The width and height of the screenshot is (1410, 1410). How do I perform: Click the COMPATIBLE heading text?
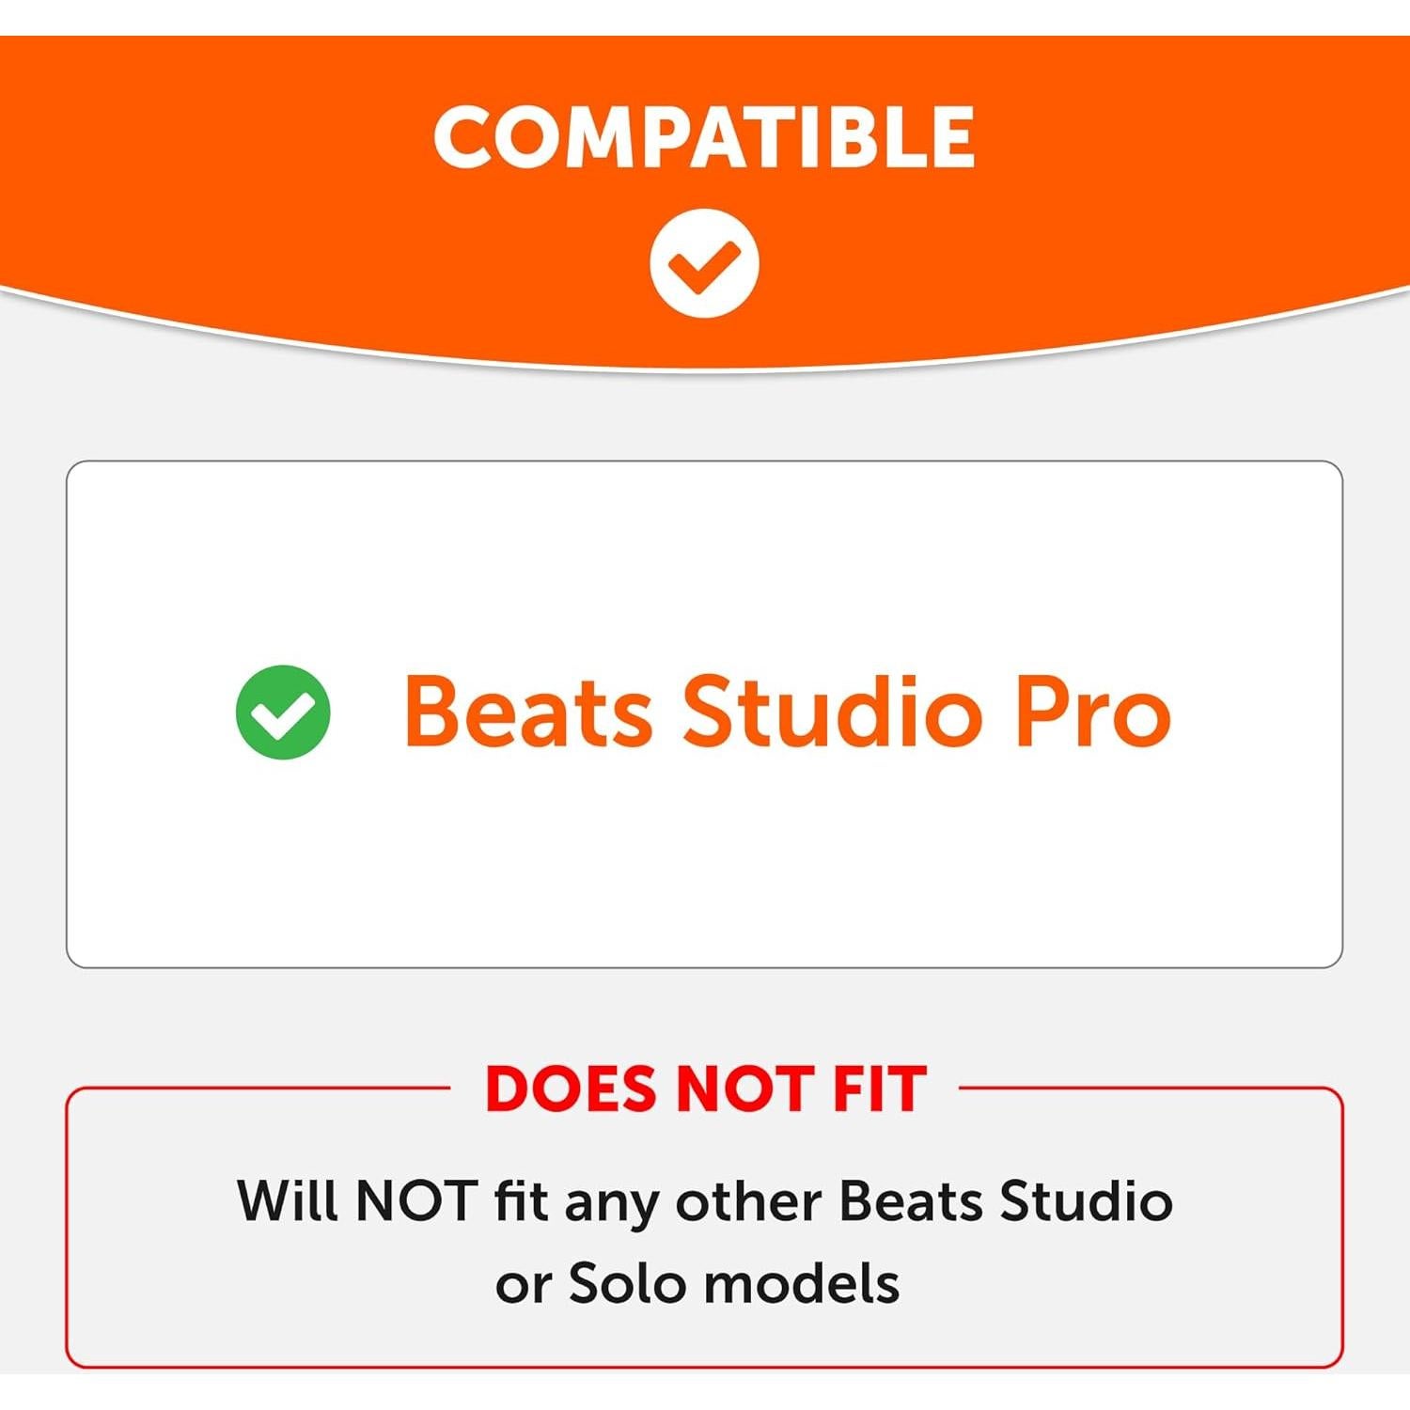tap(704, 137)
